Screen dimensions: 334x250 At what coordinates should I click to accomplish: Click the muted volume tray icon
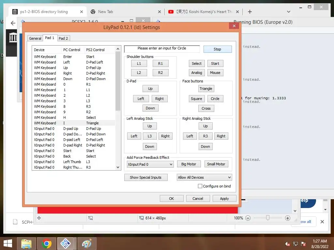click(x=287, y=244)
